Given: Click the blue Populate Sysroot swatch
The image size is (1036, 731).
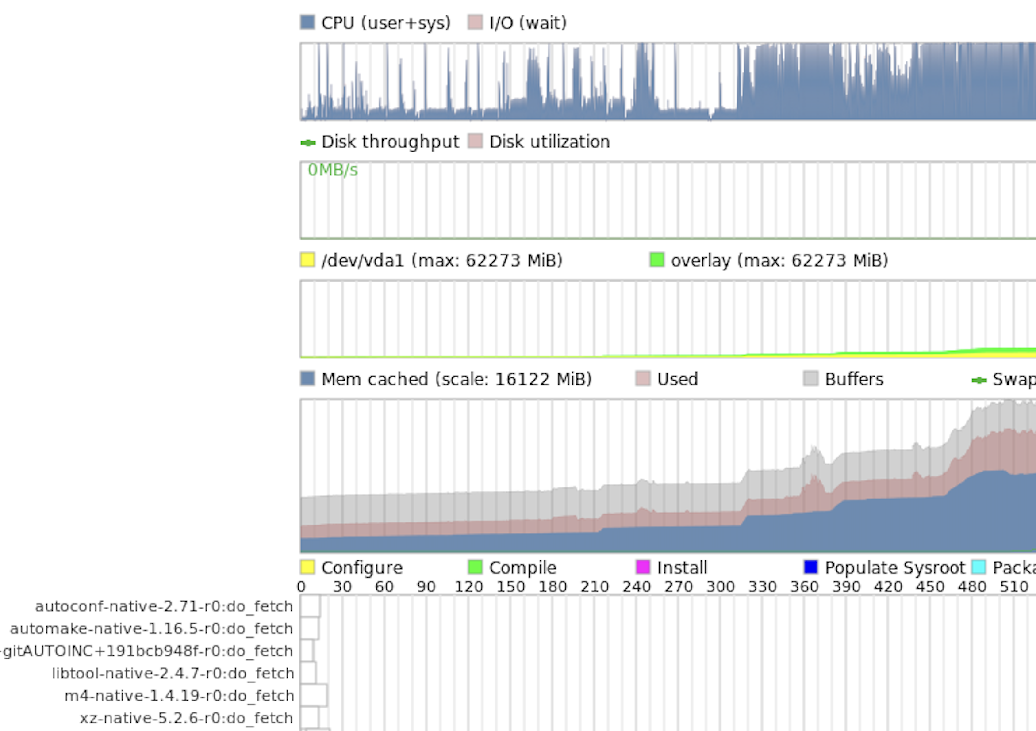Looking at the screenshot, I should pyautogui.click(x=810, y=567).
